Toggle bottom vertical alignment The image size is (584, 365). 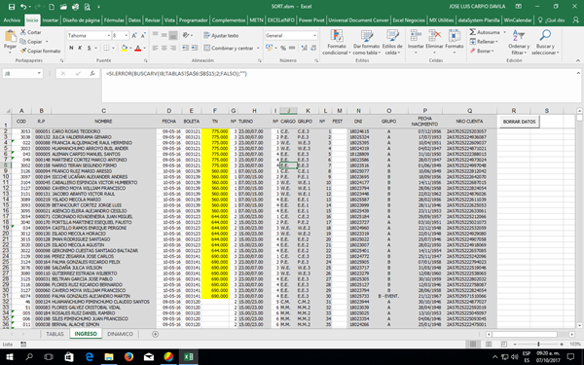click(173, 35)
